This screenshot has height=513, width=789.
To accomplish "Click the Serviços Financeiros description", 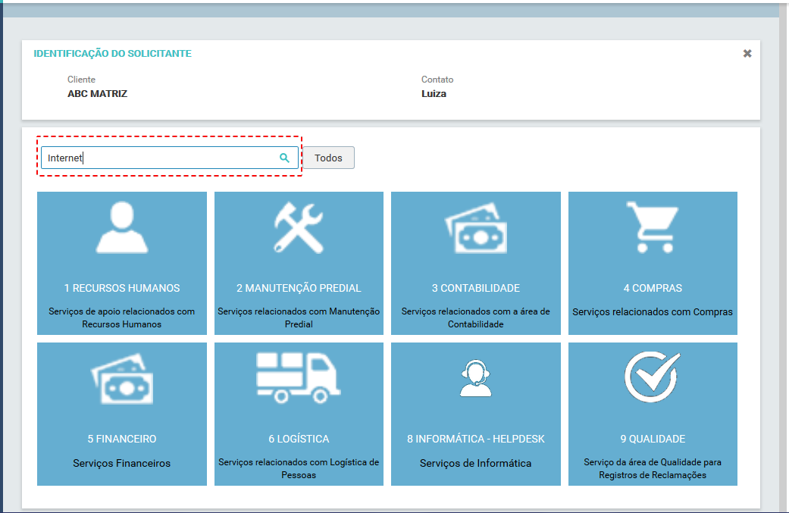I will (x=122, y=463).
